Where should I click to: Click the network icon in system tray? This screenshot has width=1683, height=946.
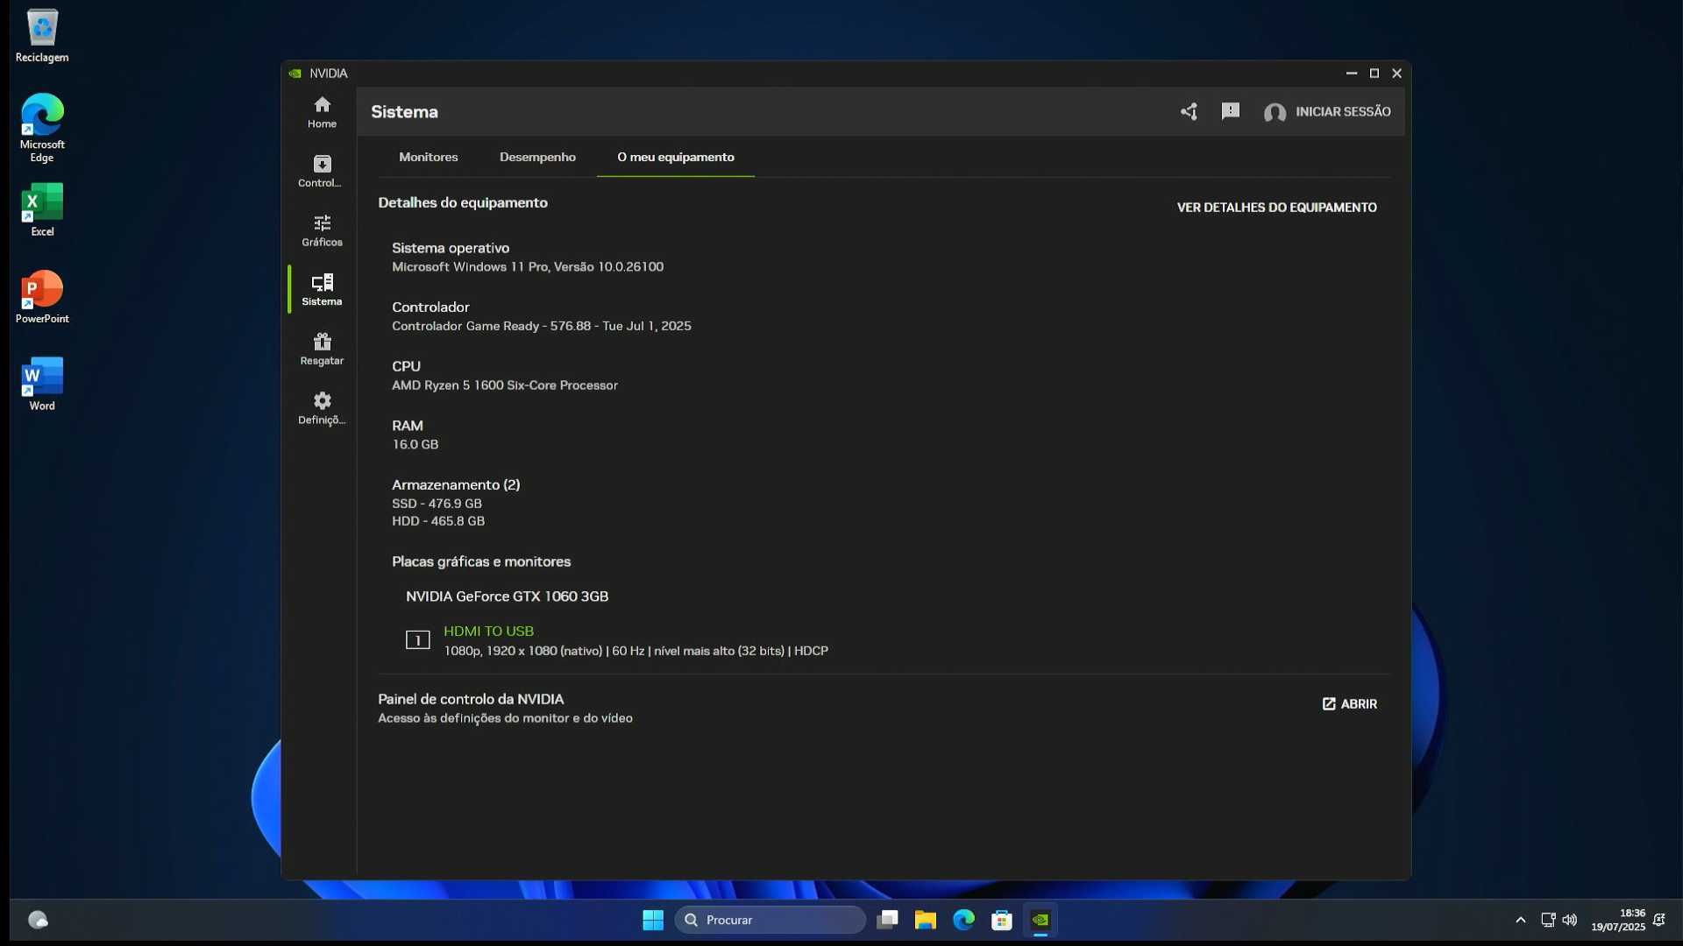click(x=1548, y=920)
